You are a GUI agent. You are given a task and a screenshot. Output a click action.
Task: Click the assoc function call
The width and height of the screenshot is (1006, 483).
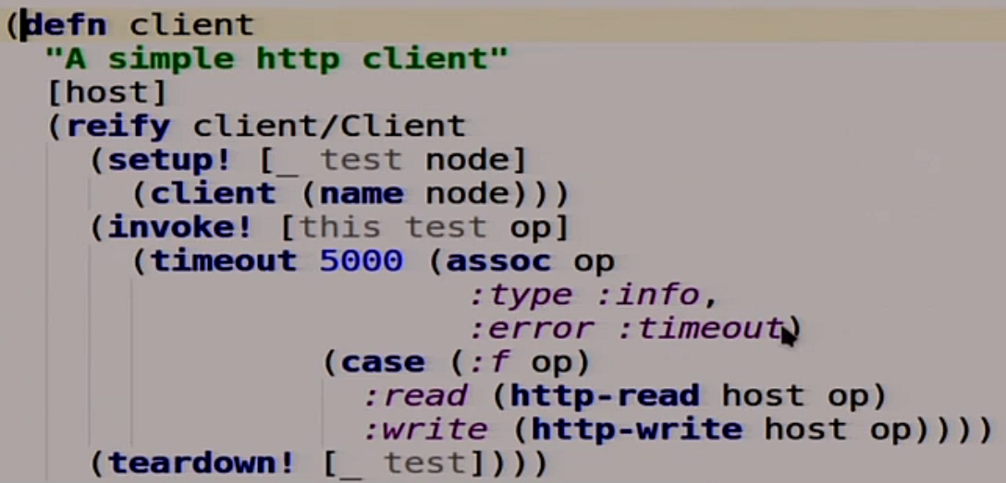click(x=498, y=261)
